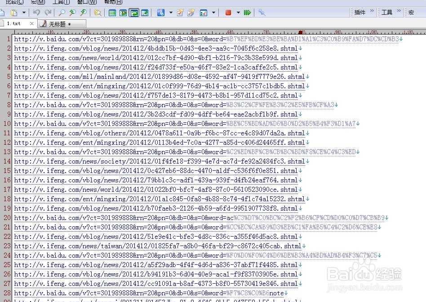Click the Paste clipboard icon
Screen dimensions: 426x302
pyautogui.click(x=14, y=13)
